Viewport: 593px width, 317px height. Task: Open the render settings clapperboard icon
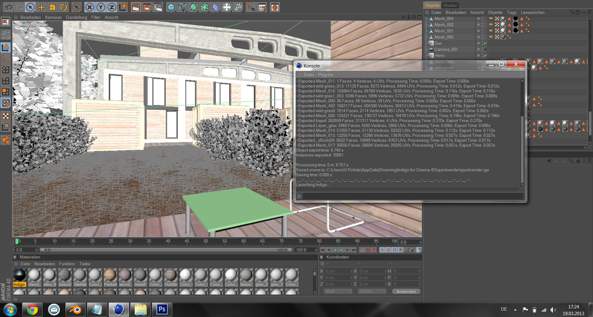pos(158,7)
